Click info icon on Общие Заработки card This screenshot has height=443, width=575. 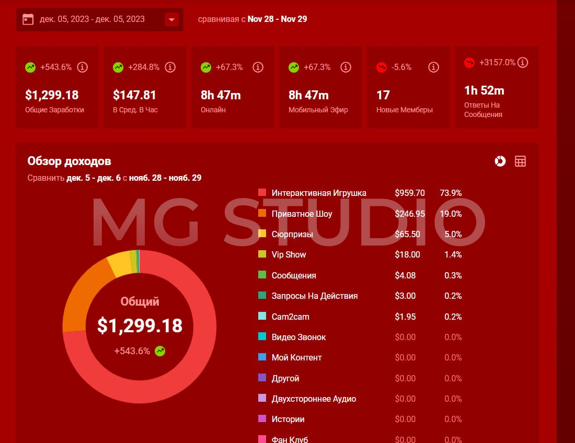coord(82,67)
